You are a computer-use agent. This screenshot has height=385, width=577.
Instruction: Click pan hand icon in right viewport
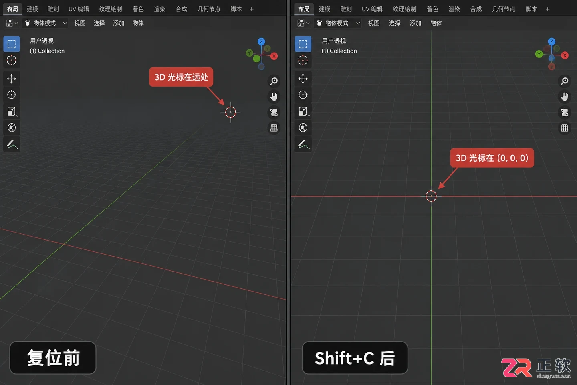click(x=565, y=97)
